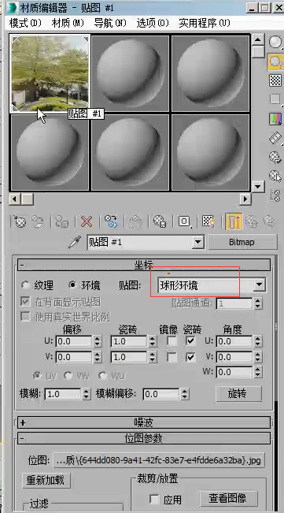Image resolution: width=284 pixels, height=513 pixels.
Task: Click the Make Preview film icon
Action: click(275, 138)
